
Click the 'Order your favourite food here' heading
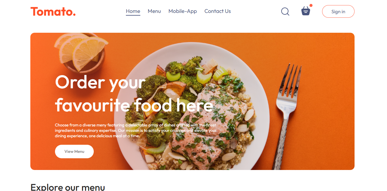pos(134,94)
